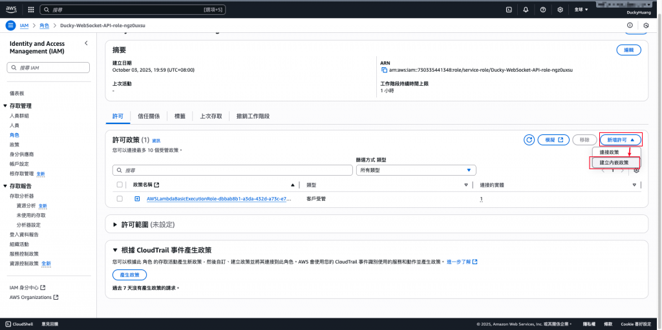This screenshot has height=330, width=662.
Task: Focus the top AWS search bar
Action: [132, 9]
